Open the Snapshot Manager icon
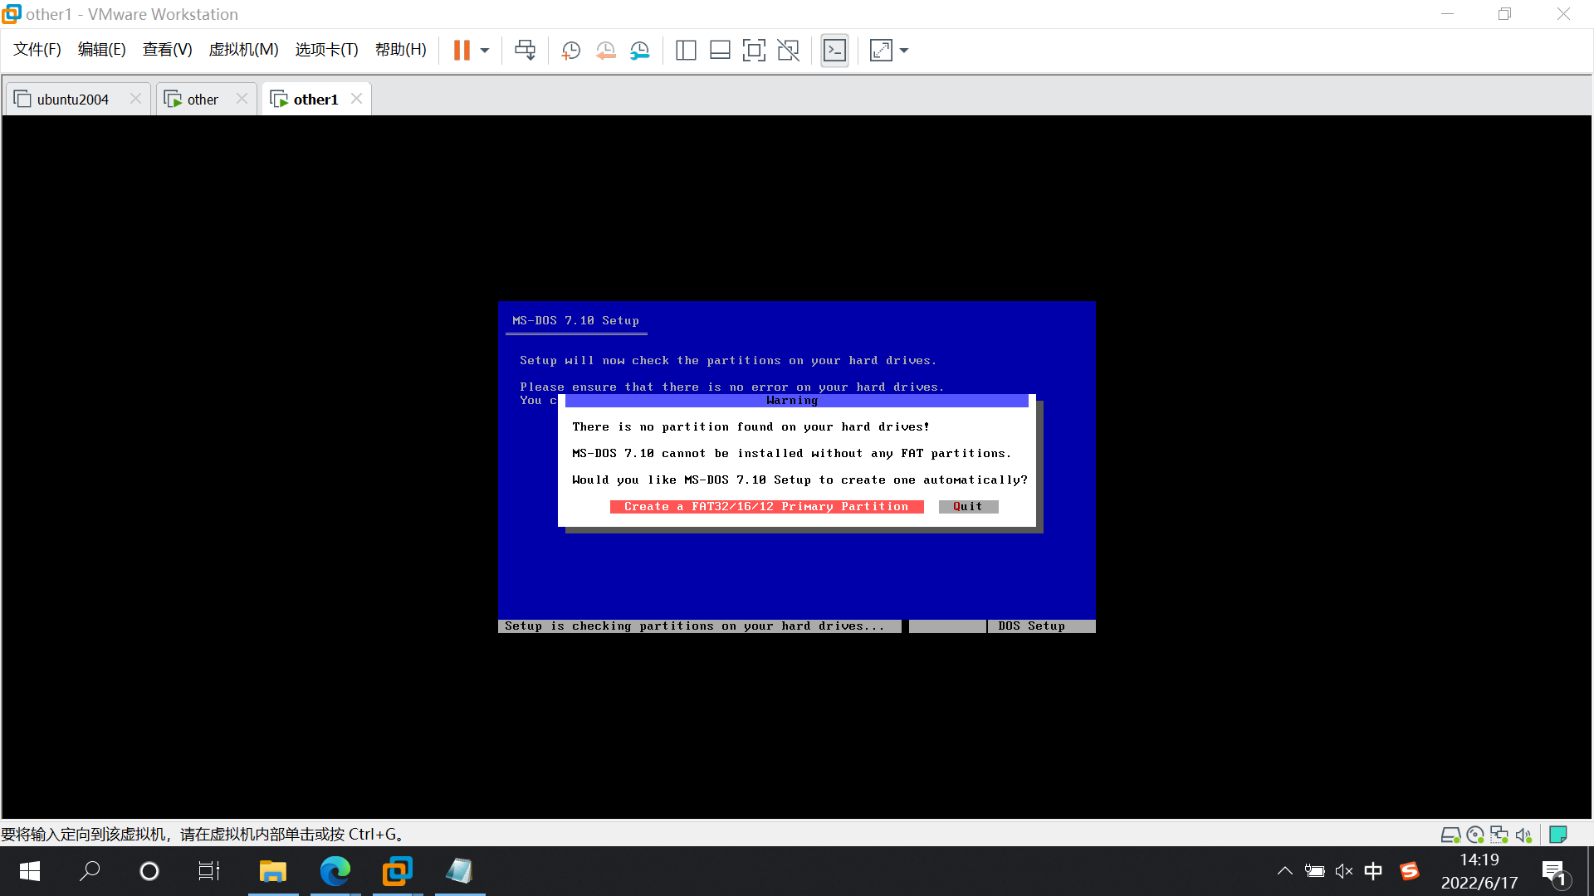The width and height of the screenshot is (1594, 896). click(639, 50)
